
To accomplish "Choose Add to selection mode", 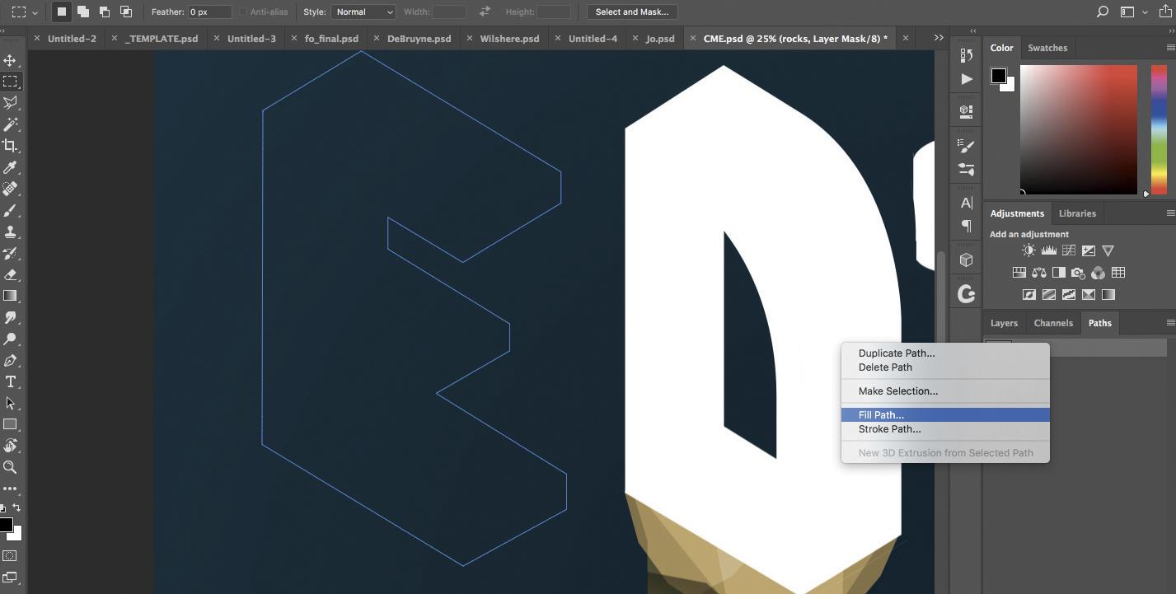I will pyautogui.click(x=83, y=12).
